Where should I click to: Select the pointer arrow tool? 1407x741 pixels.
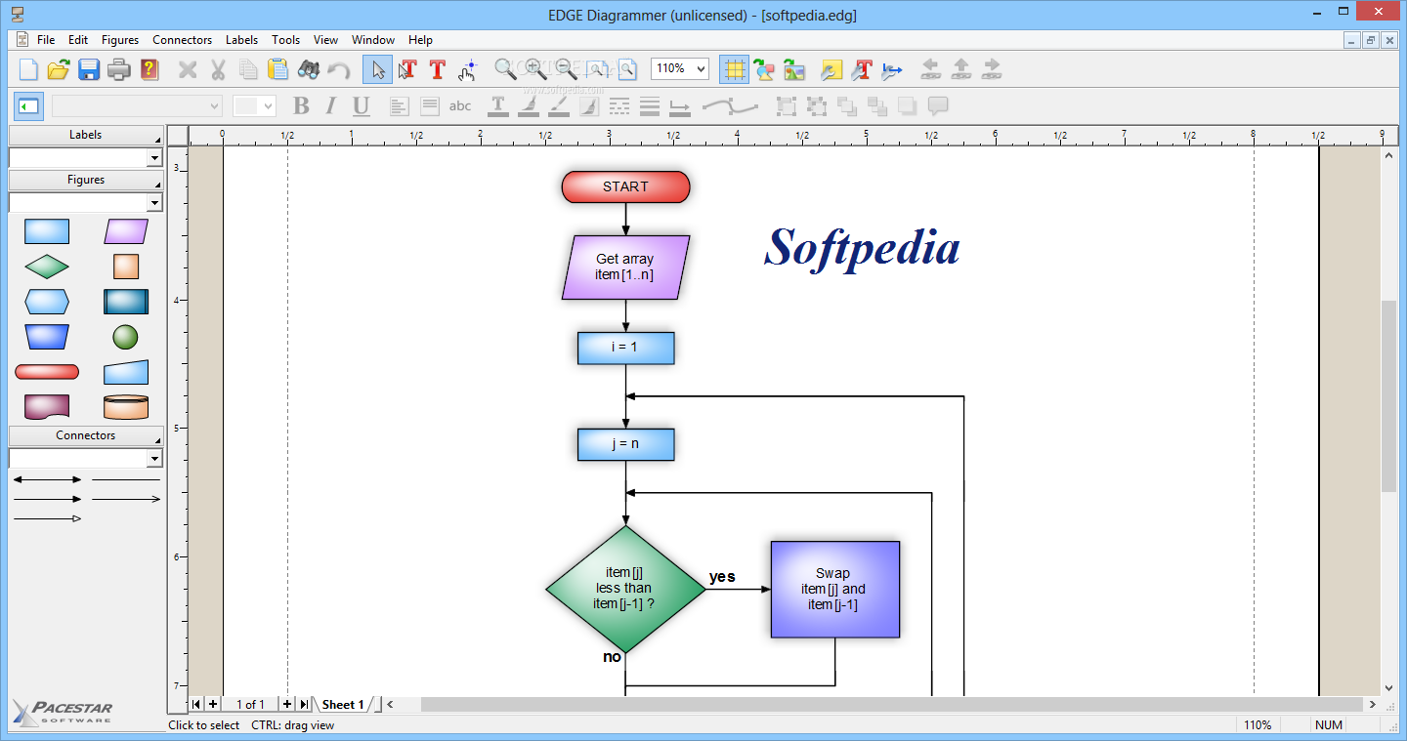click(x=377, y=69)
